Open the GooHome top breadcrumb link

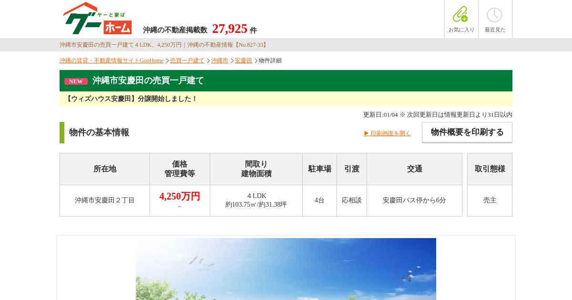pos(112,60)
